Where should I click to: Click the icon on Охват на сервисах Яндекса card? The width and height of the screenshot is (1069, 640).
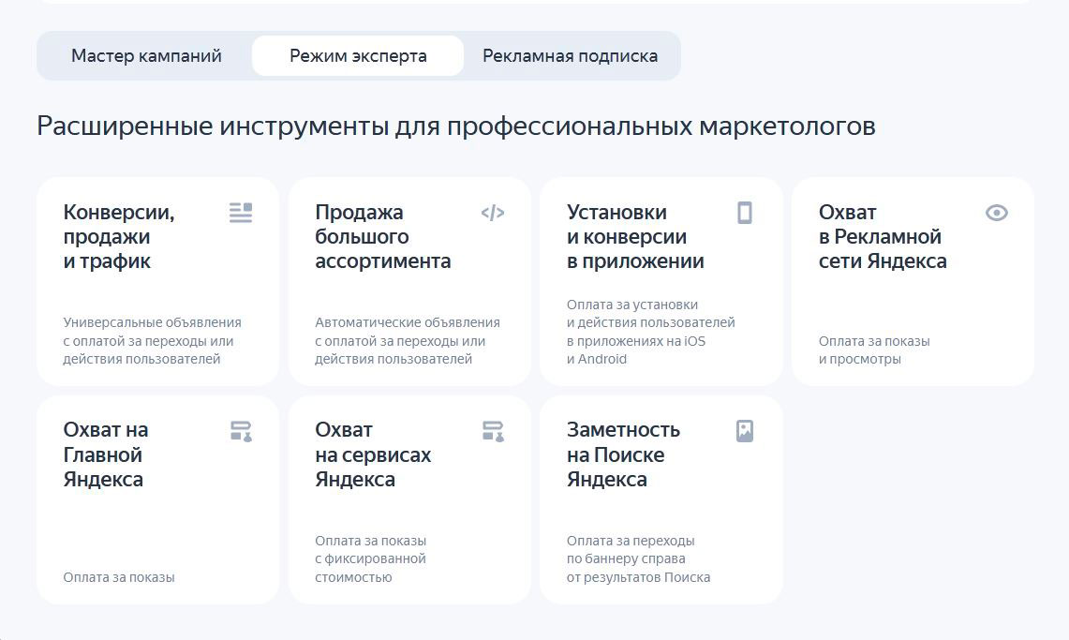[493, 431]
